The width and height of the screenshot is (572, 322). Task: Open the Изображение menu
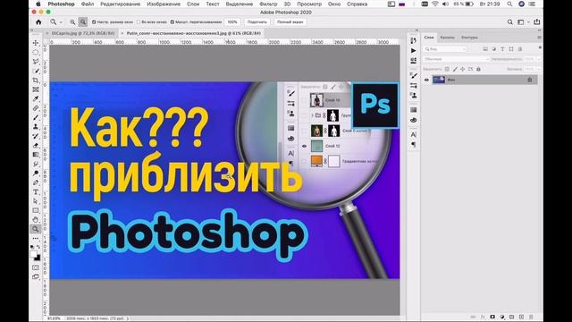tap(164, 4)
